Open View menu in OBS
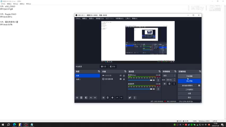Viewport: 226px width, 127px height. [x=91, y=19]
